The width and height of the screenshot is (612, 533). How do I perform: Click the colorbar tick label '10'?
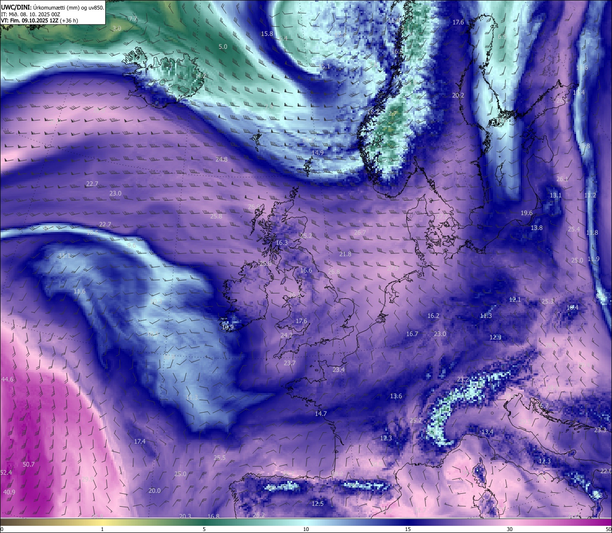[306, 529]
